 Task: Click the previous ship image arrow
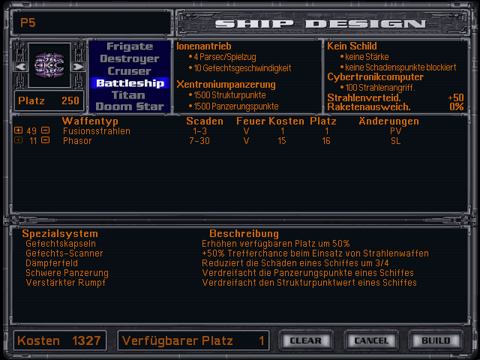click(19, 67)
